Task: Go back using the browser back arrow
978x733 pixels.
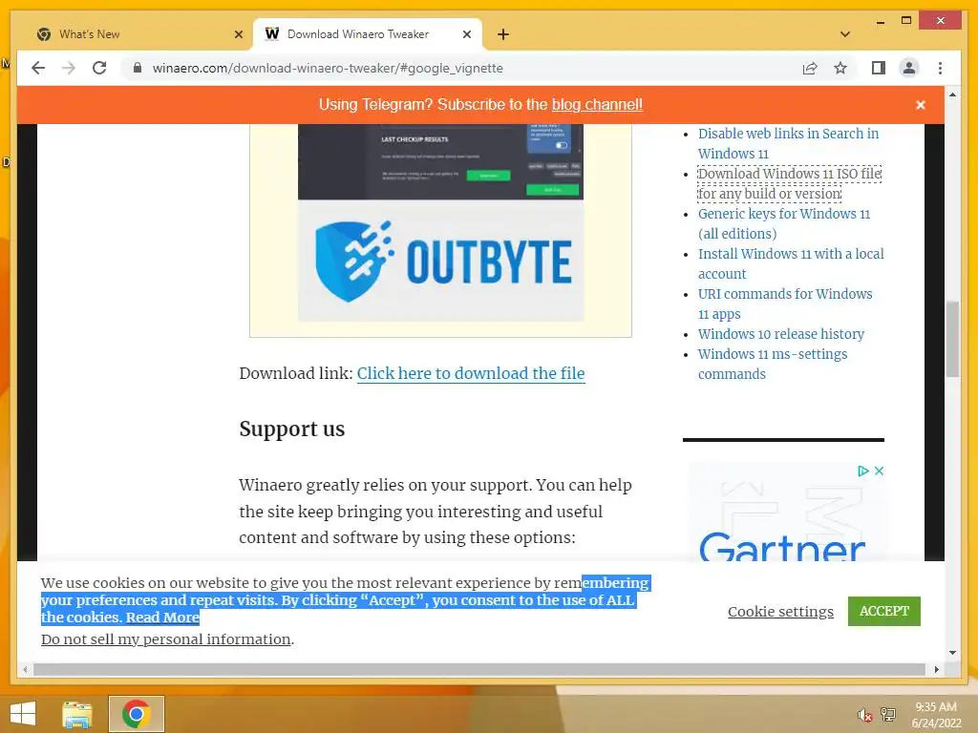Action: point(38,68)
